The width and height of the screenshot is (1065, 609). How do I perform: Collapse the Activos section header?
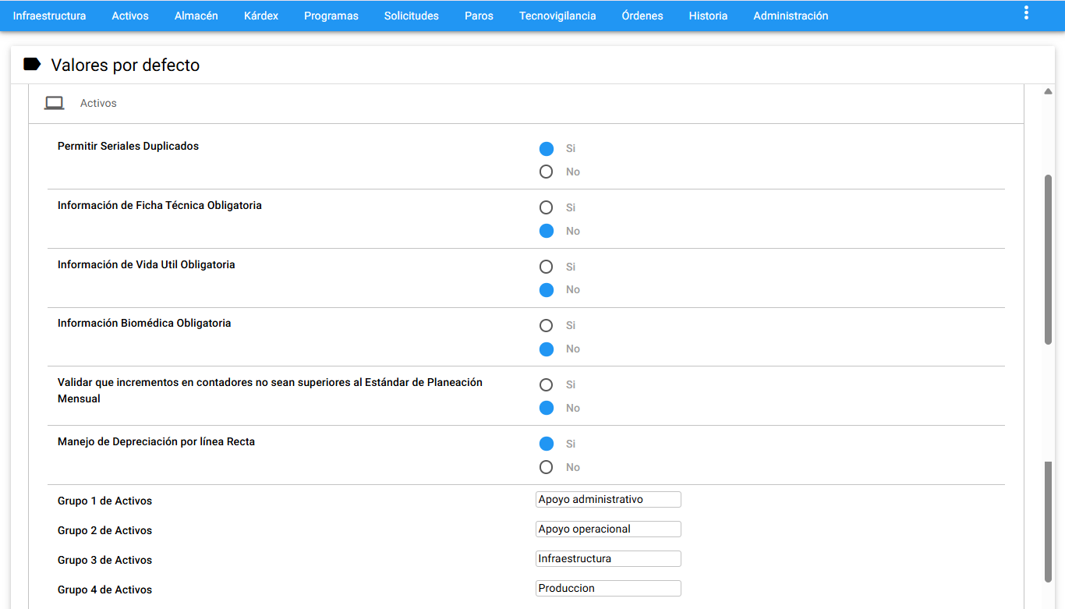click(526, 103)
